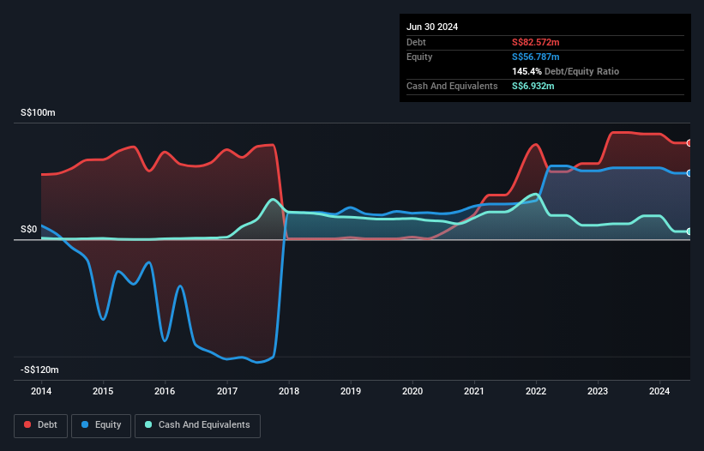Screen dimensions: 704x451
Task: Click the teal dot in Cash legend
Action: pyautogui.click(x=148, y=424)
